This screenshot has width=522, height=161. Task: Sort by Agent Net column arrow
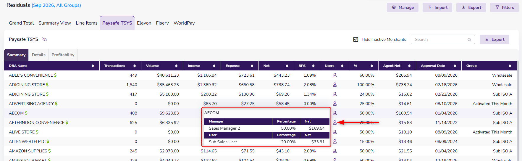pyautogui.click(x=409, y=66)
